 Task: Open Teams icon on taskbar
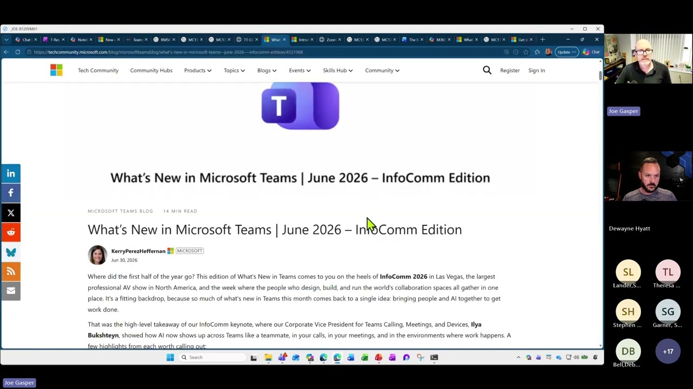pos(282,357)
